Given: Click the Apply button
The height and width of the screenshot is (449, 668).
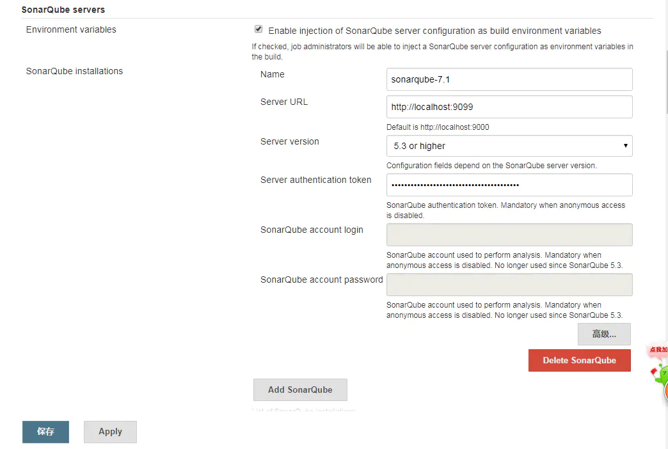Looking at the screenshot, I should [x=110, y=432].
